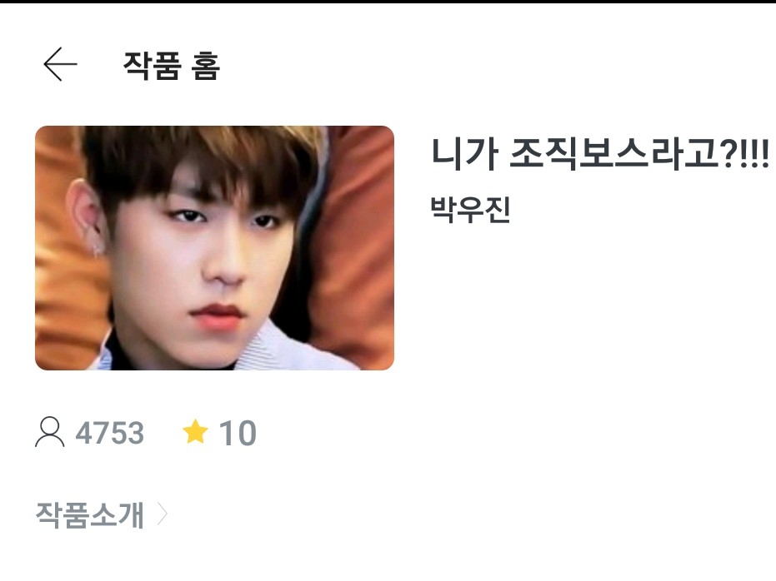Image resolution: width=776 pixels, height=581 pixels.
Task: Click the star next to the number 10
Action: point(195,431)
